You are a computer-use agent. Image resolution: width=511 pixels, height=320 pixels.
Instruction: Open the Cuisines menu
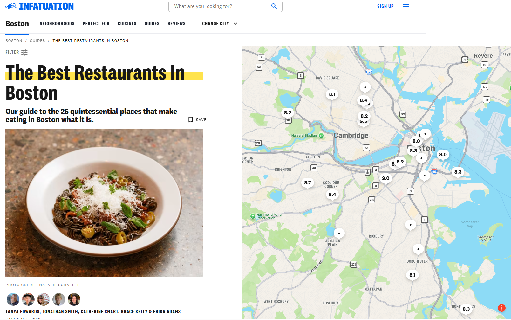pos(127,24)
